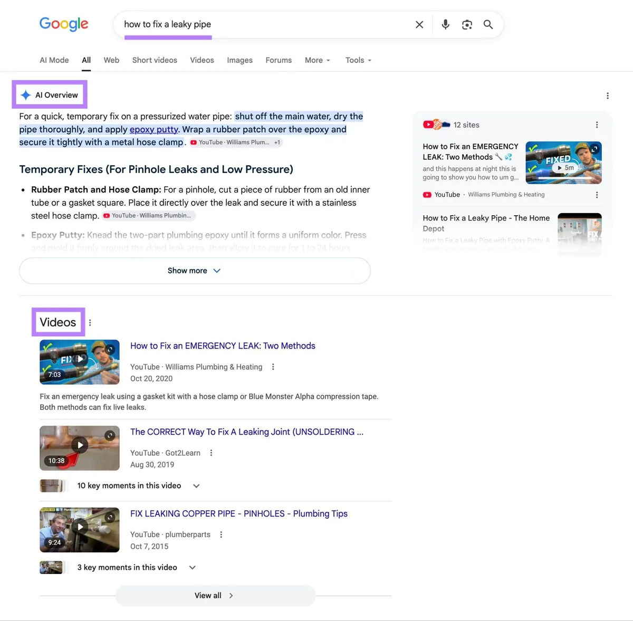Open the Videos search tab
The height and width of the screenshot is (621, 633).
point(202,60)
